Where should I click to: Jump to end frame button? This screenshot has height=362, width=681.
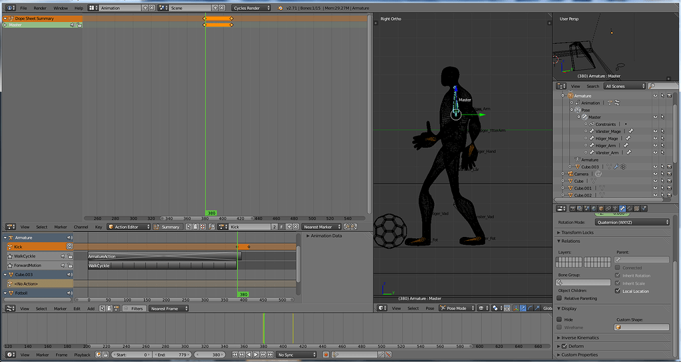click(270, 355)
